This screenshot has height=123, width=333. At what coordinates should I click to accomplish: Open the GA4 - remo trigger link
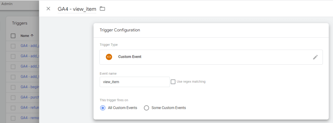point(30,118)
